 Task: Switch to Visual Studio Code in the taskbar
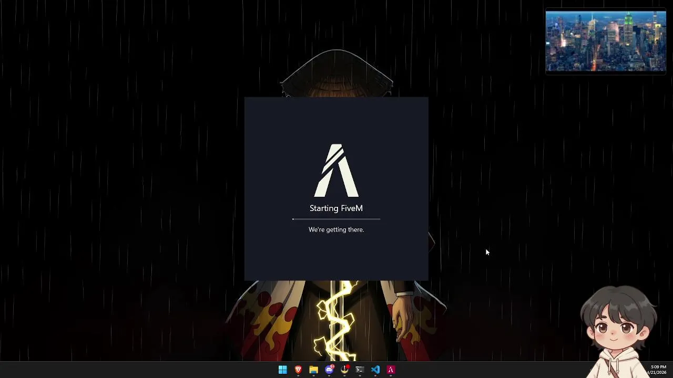point(375,370)
